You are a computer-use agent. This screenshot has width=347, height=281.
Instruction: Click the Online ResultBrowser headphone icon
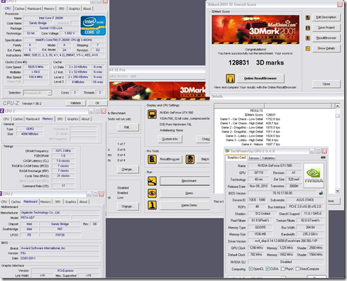[230, 78]
